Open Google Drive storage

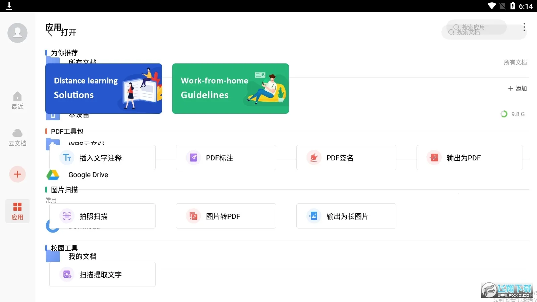pyautogui.click(x=88, y=174)
